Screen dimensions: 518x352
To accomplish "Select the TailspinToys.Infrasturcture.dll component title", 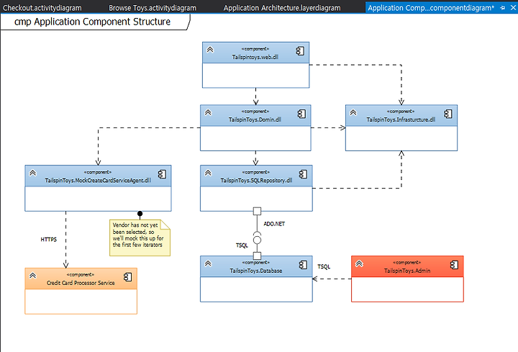I will pyautogui.click(x=401, y=119).
